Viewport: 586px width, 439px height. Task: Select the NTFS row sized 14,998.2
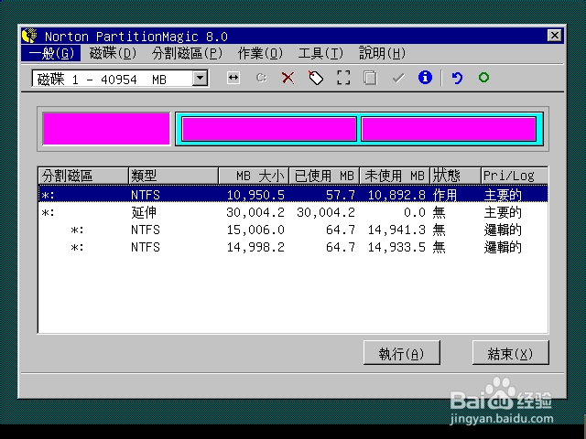[x=293, y=247]
